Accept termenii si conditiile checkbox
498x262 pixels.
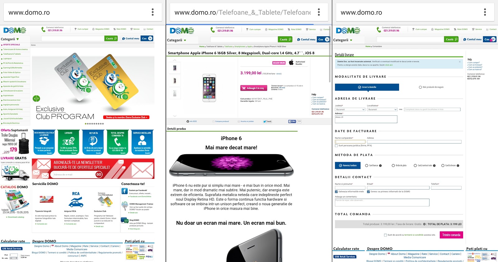(385, 235)
